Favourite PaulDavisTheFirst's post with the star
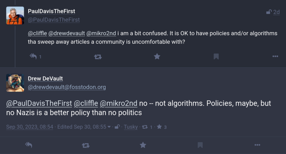The width and height of the screenshot is (286, 154). point(157,56)
